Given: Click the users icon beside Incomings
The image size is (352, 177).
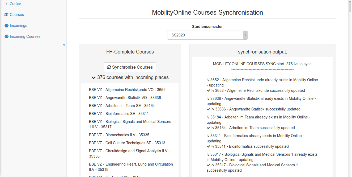Looking at the screenshot, I should coord(6,26).
